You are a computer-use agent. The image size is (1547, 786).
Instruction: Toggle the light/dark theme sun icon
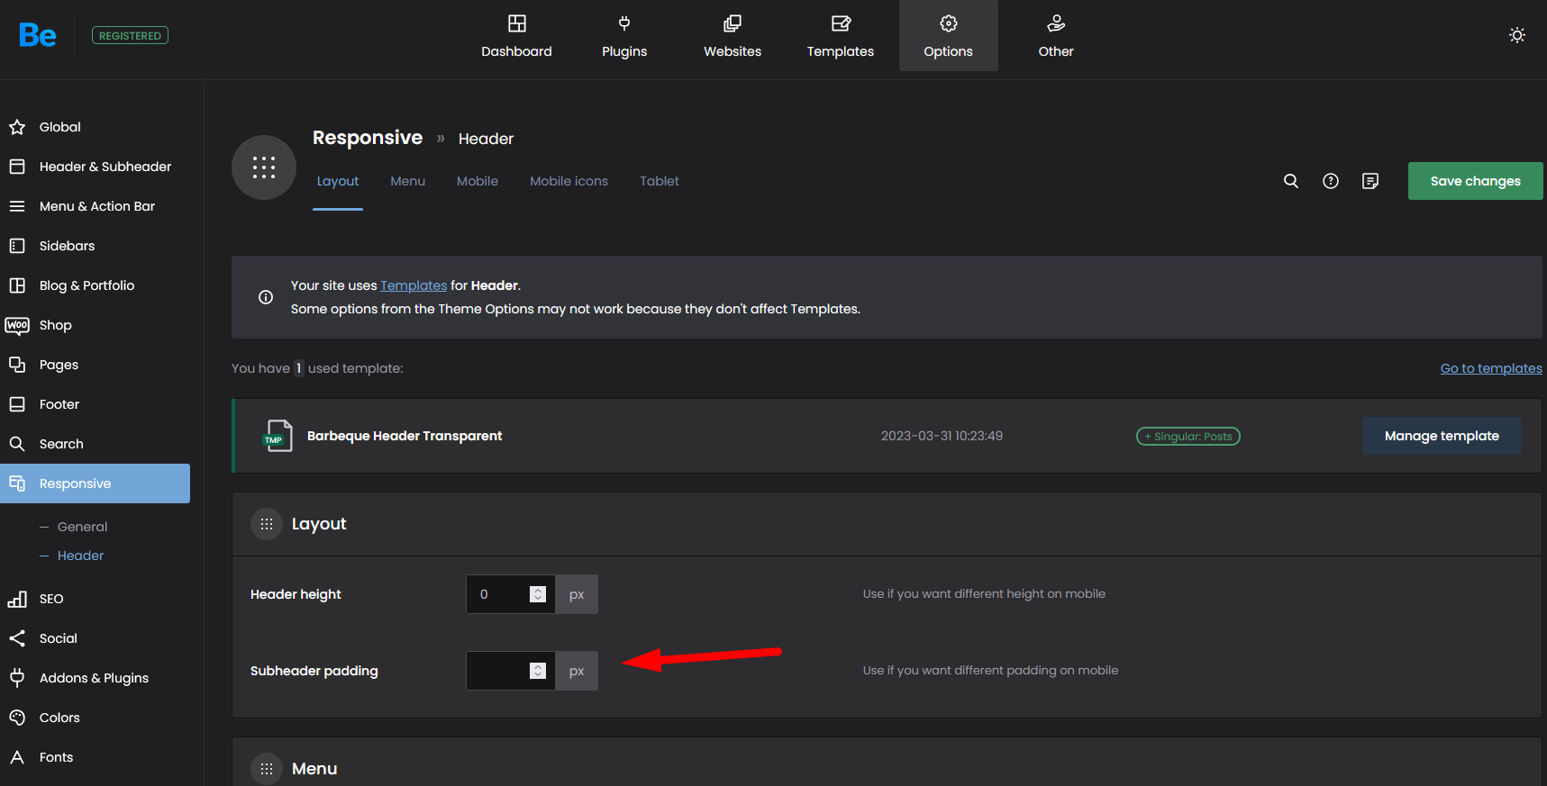pos(1517,35)
